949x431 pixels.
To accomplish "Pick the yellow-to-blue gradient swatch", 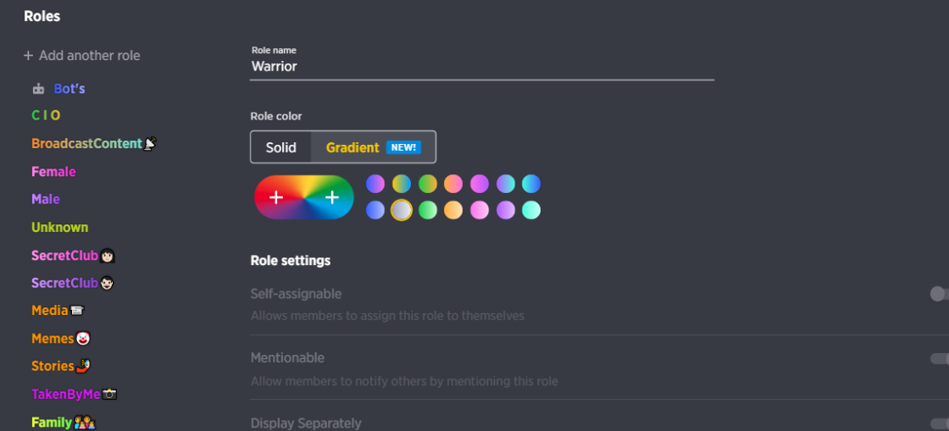I will pos(402,184).
